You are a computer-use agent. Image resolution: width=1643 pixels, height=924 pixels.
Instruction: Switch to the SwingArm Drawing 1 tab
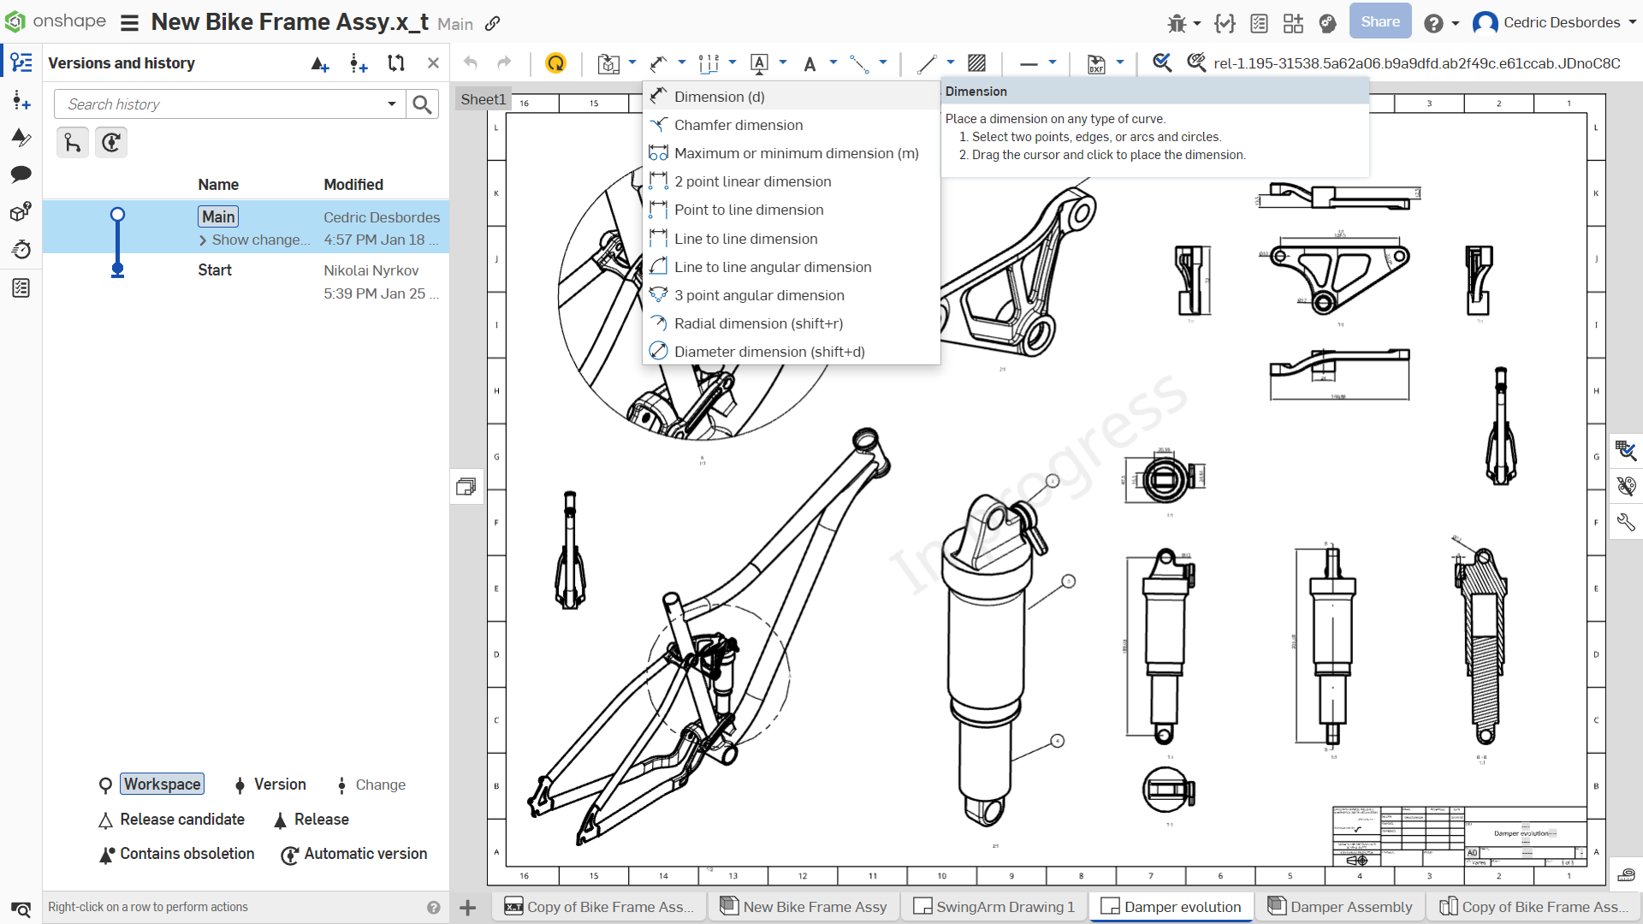pos(994,907)
